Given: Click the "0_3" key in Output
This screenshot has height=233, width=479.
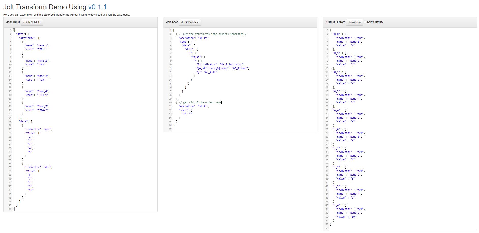Looking at the screenshot, I should [x=336, y=91].
